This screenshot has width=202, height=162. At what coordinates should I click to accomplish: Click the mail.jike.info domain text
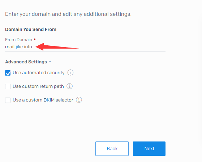tap(18, 47)
